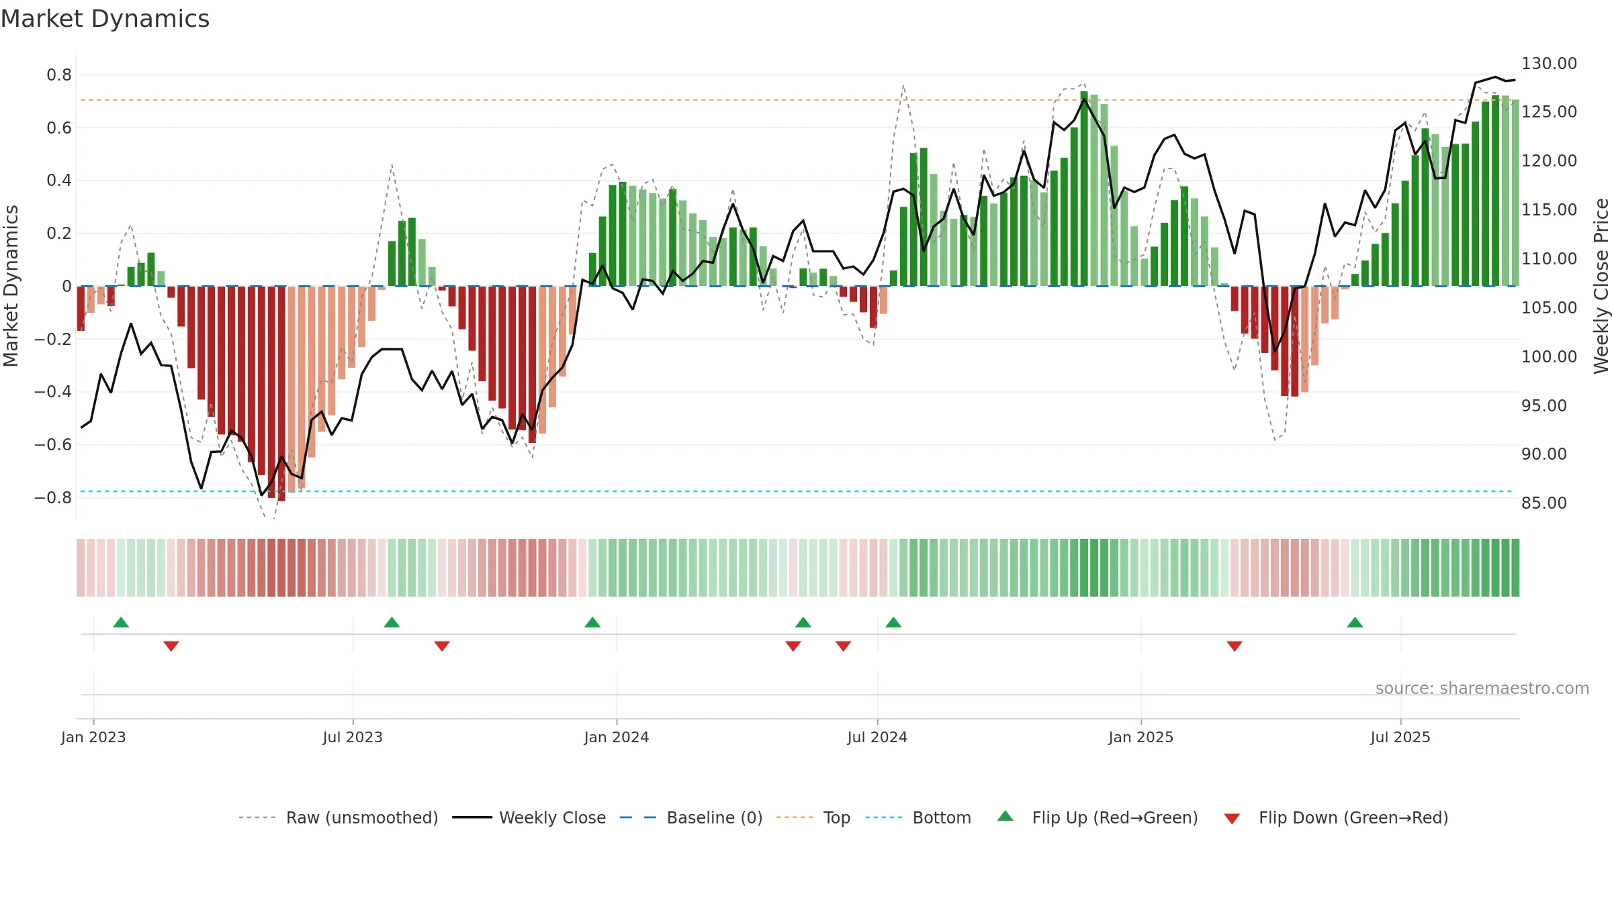
Task: Click the 110.00 price tick on right axis
Action: click(x=1549, y=259)
